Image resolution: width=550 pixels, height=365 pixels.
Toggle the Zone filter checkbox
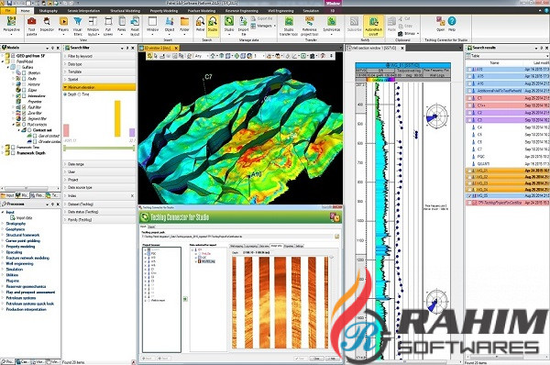(24, 113)
